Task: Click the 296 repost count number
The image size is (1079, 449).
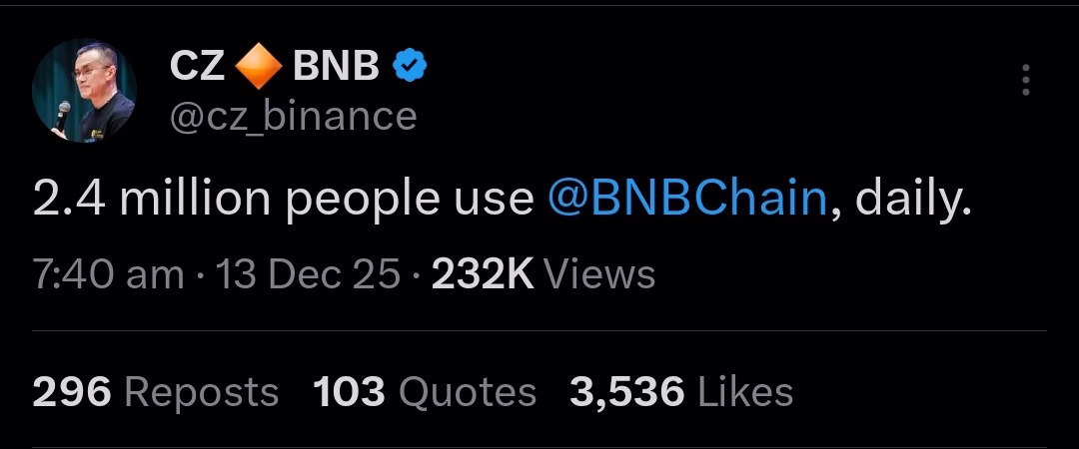Action: 71,392
